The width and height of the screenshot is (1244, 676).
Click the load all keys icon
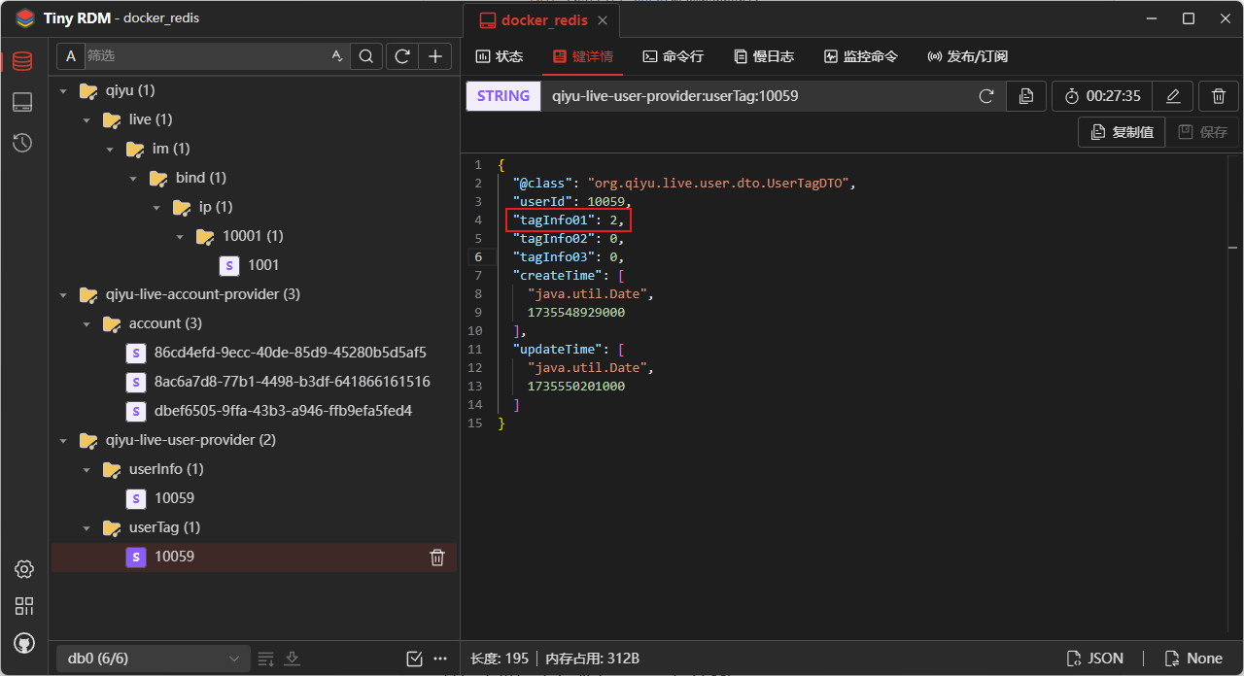[292, 659]
